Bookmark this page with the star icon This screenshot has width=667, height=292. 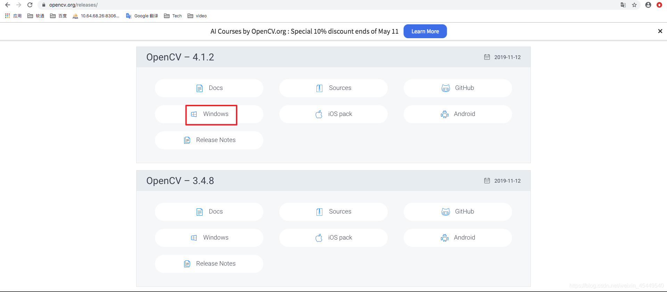(634, 5)
